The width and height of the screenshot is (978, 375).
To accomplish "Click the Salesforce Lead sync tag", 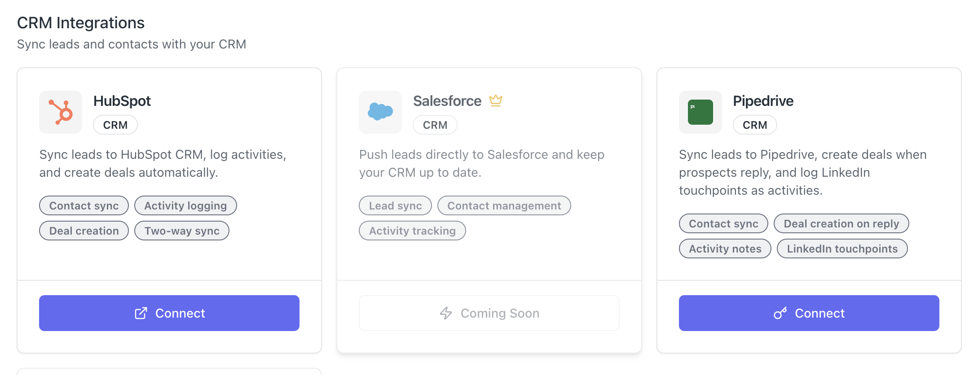I will tap(395, 206).
